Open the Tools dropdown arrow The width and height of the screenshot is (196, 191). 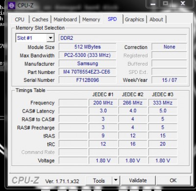pyautogui.click(x=116, y=180)
